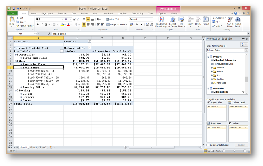
Task: Open the font size dropdown
Action: point(71,19)
